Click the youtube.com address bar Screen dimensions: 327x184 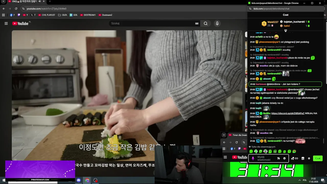[x=133, y=8]
